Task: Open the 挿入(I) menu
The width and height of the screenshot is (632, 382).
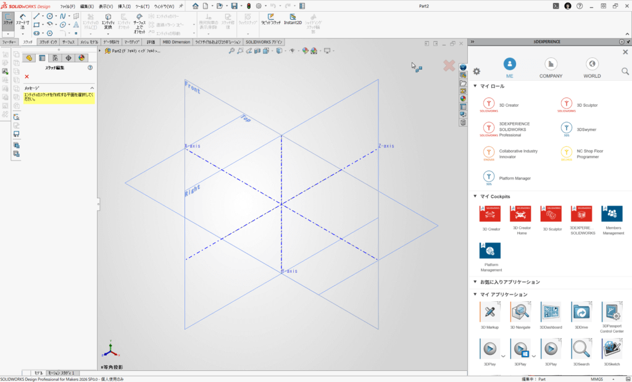Action: (123, 6)
